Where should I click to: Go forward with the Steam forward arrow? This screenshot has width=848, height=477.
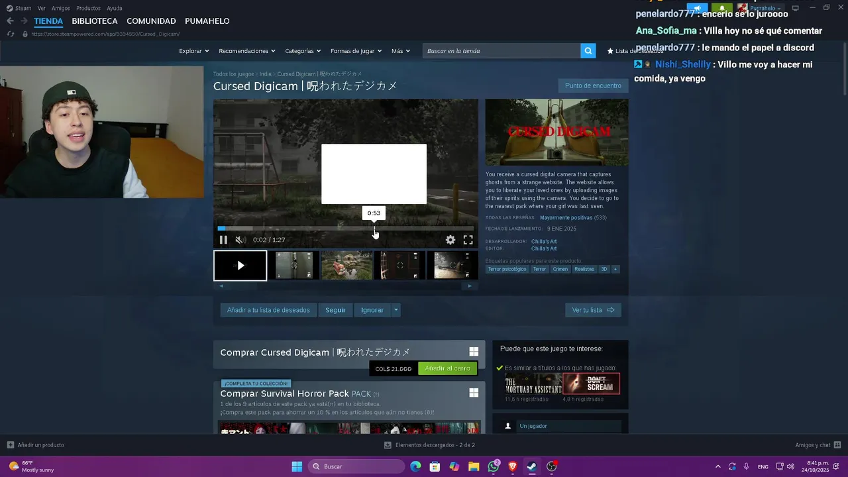(24, 21)
